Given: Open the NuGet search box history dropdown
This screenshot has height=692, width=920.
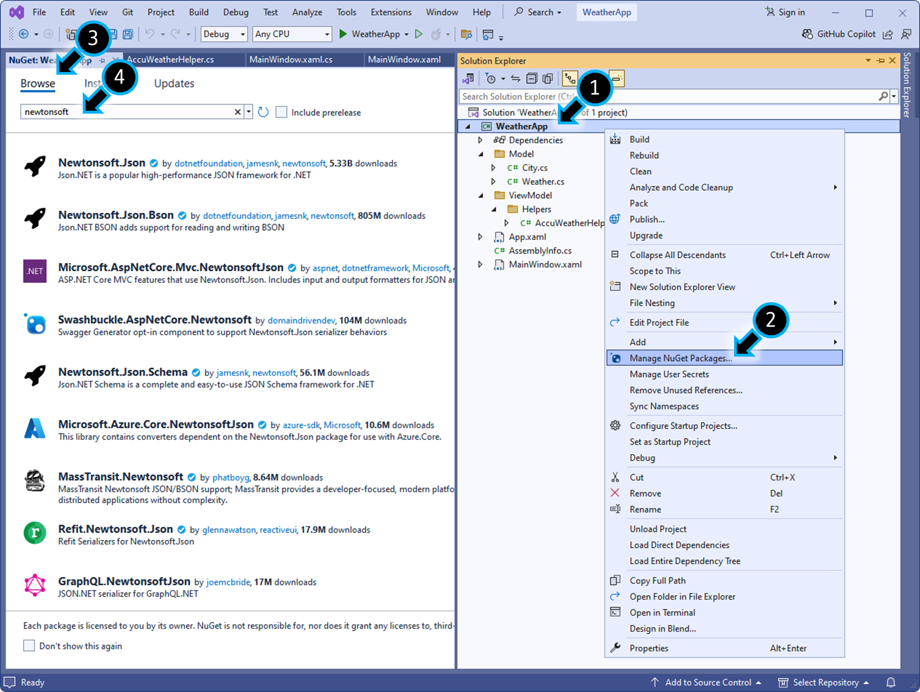Looking at the screenshot, I should pos(249,112).
